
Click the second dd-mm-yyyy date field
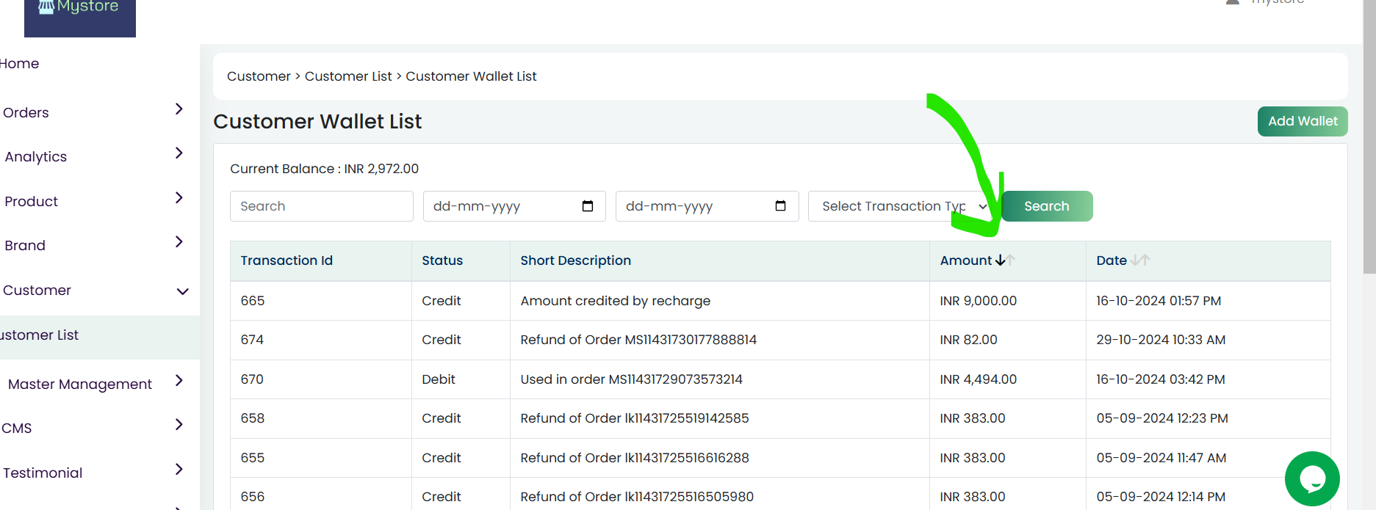[707, 206]
